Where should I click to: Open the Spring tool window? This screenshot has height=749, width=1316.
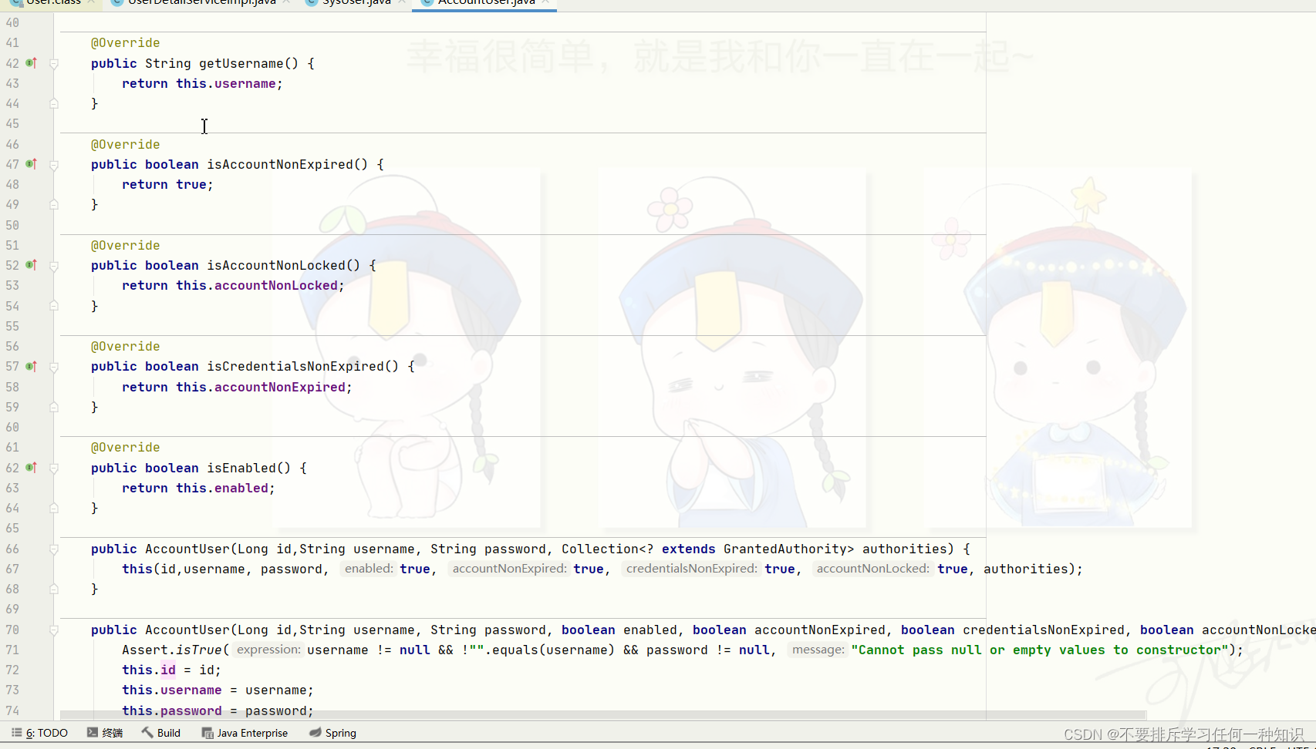pyautogui.click(x=332, y=733)
